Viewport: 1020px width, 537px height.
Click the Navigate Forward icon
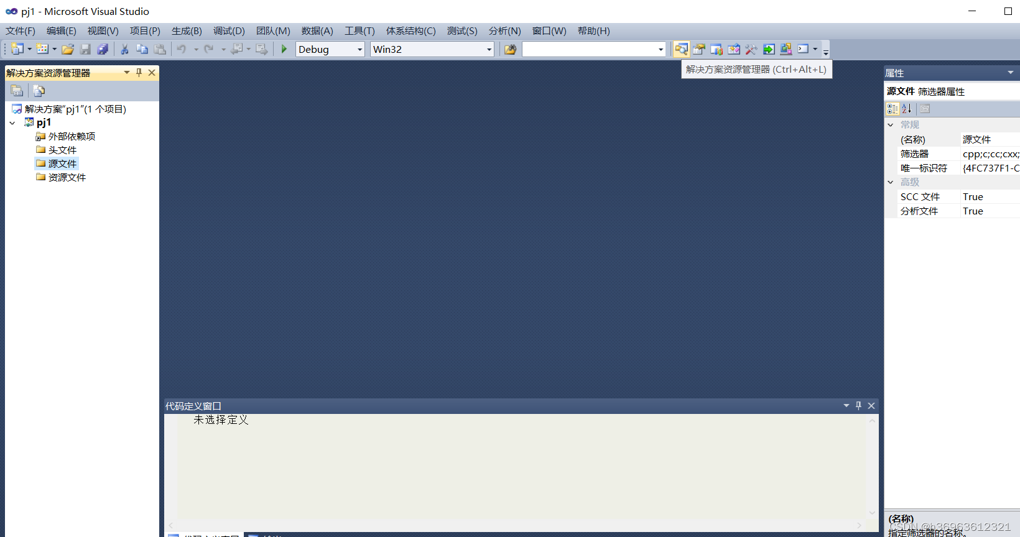262,49
